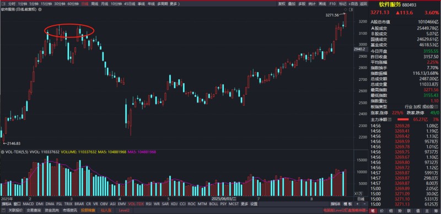The image size is (441, 214).
Task: Click the VOL-TDX indicator settings circle icon
Action: pyautogui.click(x=3, y=152)
